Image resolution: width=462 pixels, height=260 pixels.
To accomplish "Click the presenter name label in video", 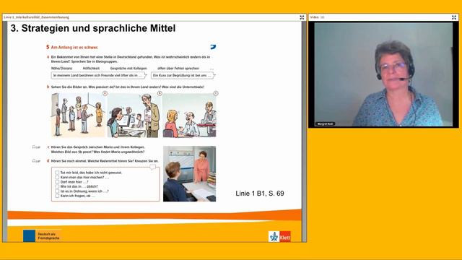I will pyautogui.click(x=325, y=123).
